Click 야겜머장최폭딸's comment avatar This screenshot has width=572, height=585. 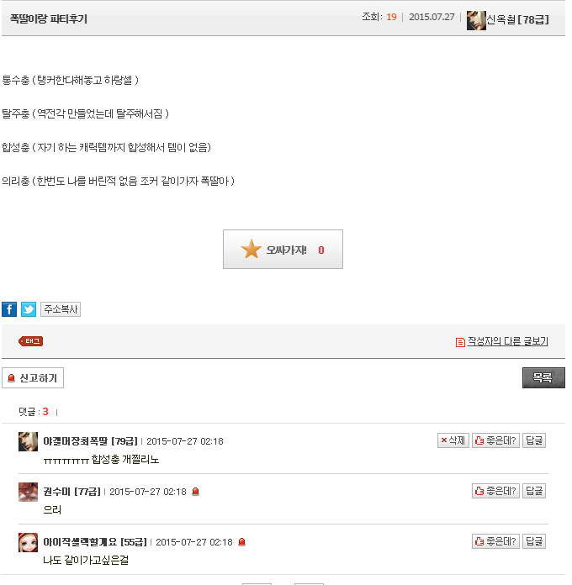(x=28, y=441)
